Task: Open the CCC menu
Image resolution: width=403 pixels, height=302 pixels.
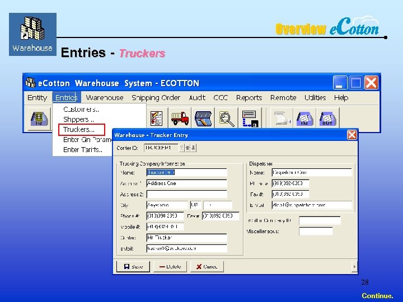Action: (x=221, y=97)
